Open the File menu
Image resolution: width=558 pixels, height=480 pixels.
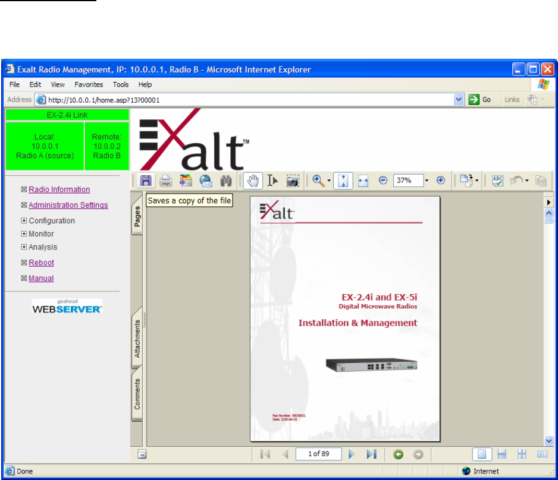pyautogui.click(x=15, y=84)
